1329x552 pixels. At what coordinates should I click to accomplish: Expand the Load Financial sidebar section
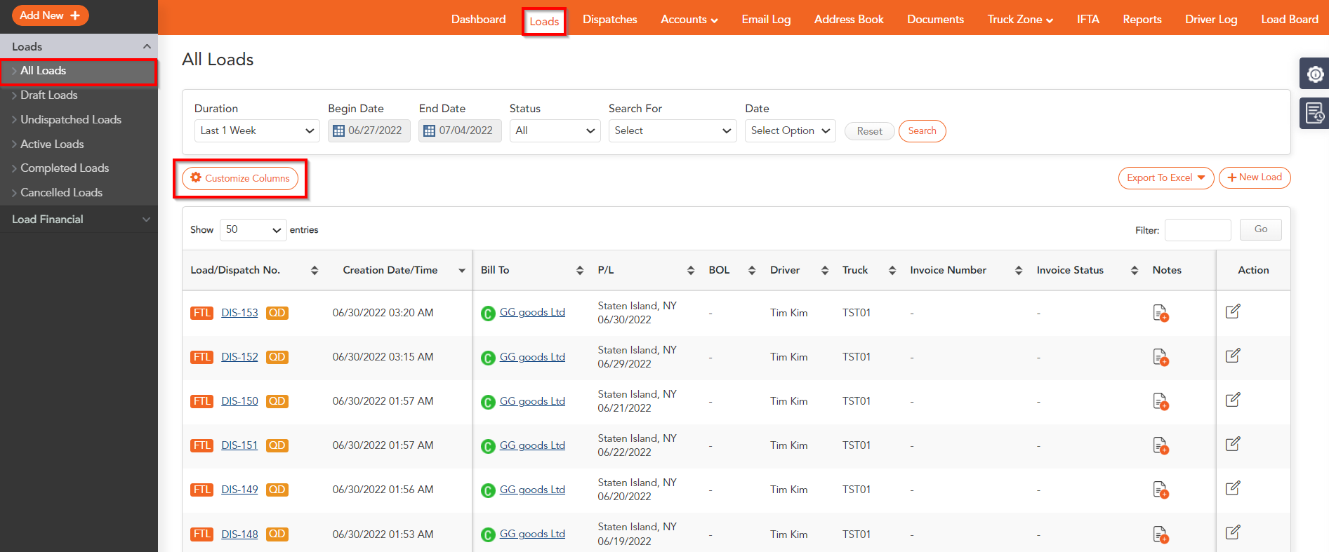pos(79,220)
